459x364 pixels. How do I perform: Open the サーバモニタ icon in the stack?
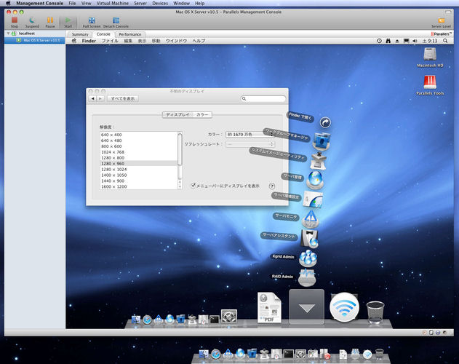[311, 219]
